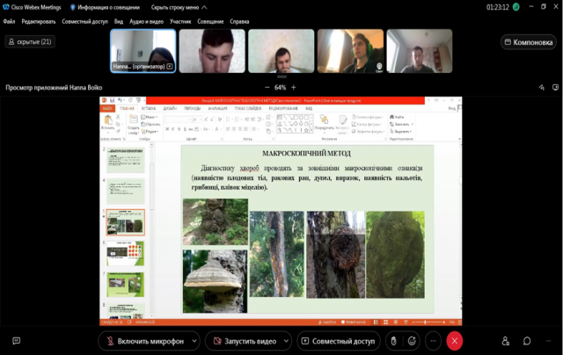Viewport: 563px width, 355px height.
Task: Select Hanna organizer video thumbnail
Action: click(143, 51)
